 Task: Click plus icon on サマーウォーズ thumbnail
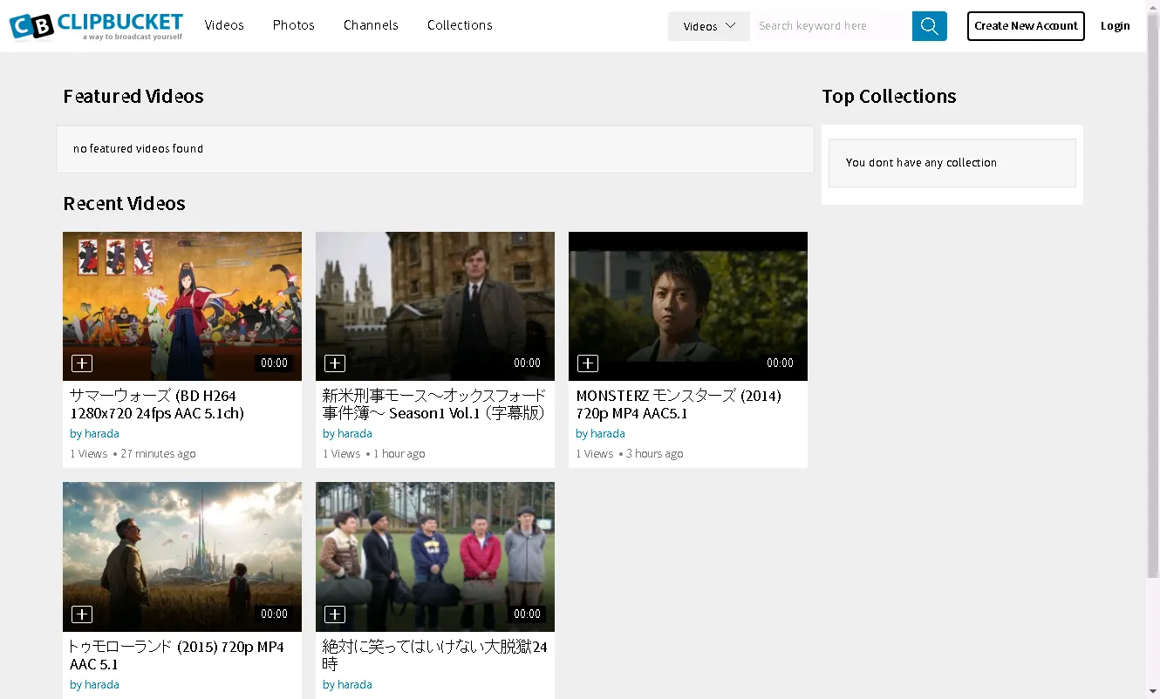pos(82,363)
